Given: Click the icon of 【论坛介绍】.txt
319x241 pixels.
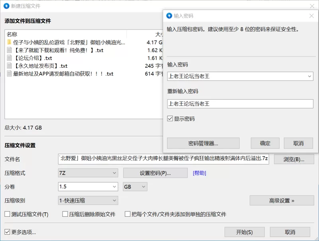Looking at the screenshot, I should tap(9, 58).
